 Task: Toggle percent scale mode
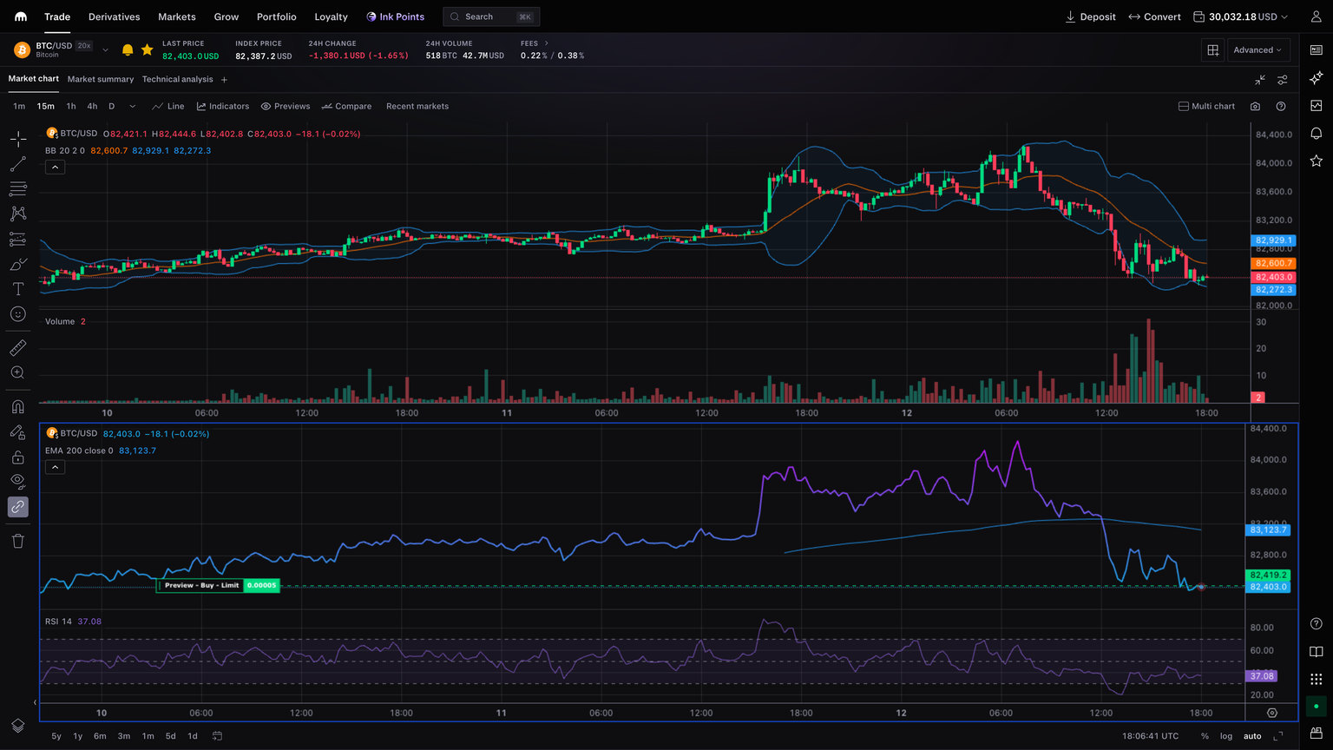click(x=1205, y=736)
